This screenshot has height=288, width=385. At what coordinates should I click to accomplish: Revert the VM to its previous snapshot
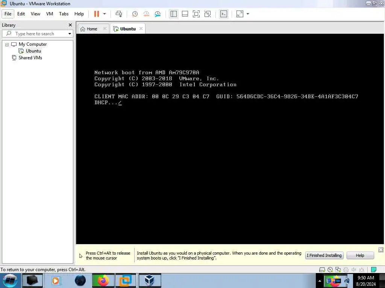pyautogui.click(x=146, y=14)
